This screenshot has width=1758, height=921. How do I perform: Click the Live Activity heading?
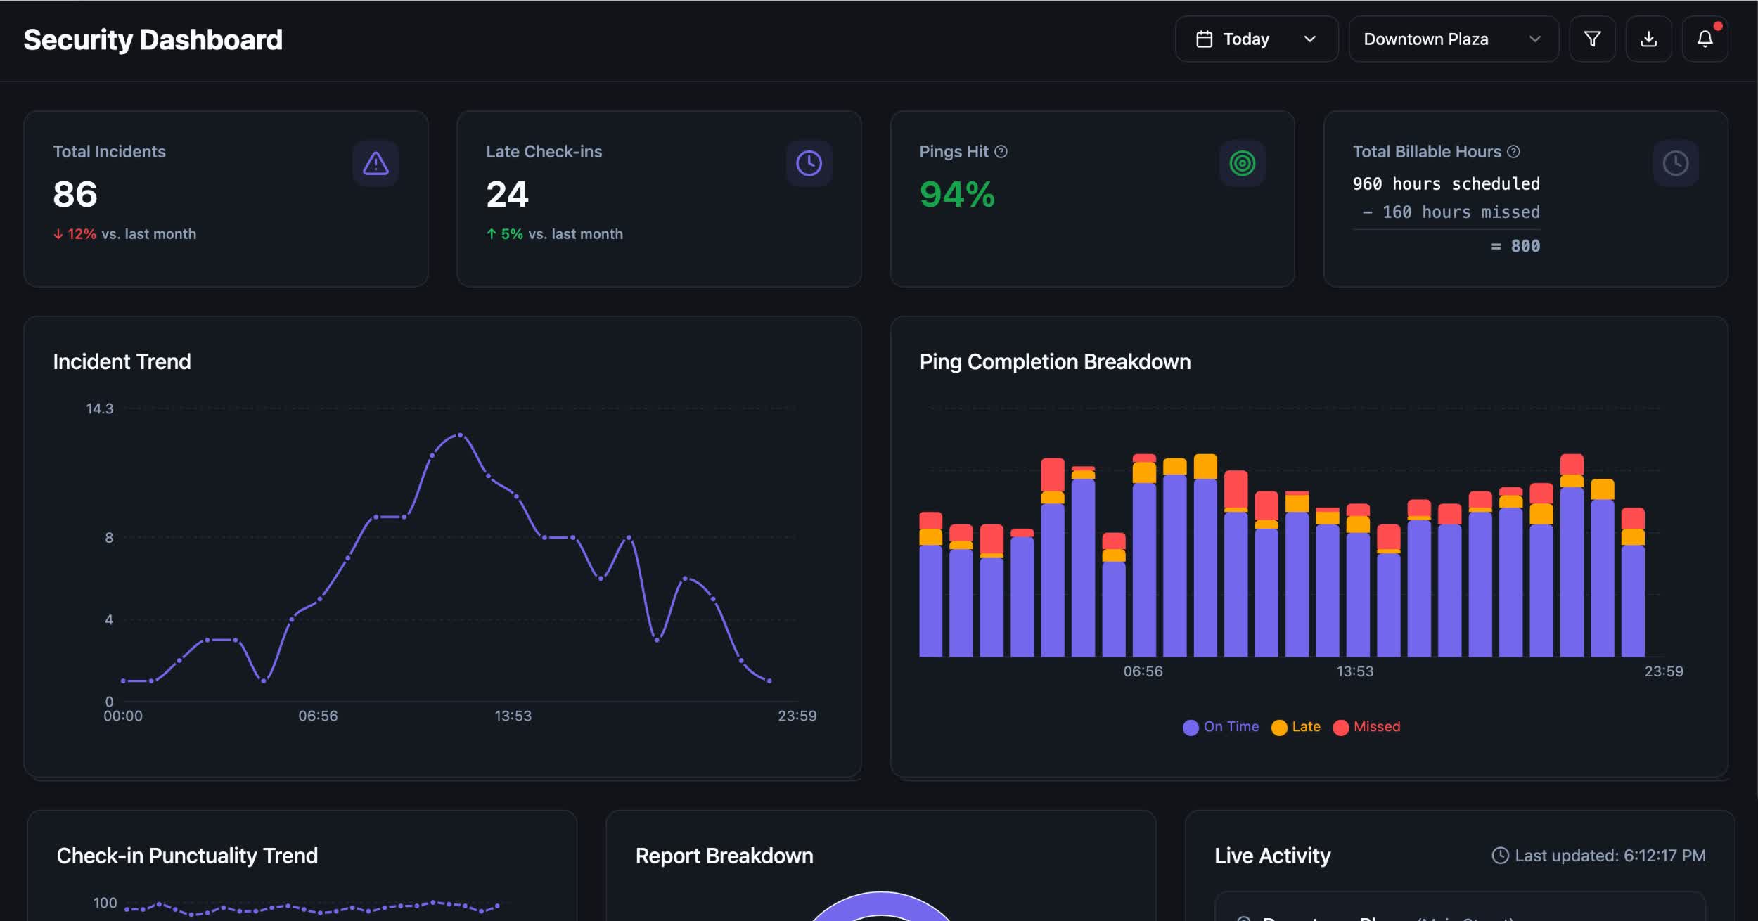[x=1272, y=856]
